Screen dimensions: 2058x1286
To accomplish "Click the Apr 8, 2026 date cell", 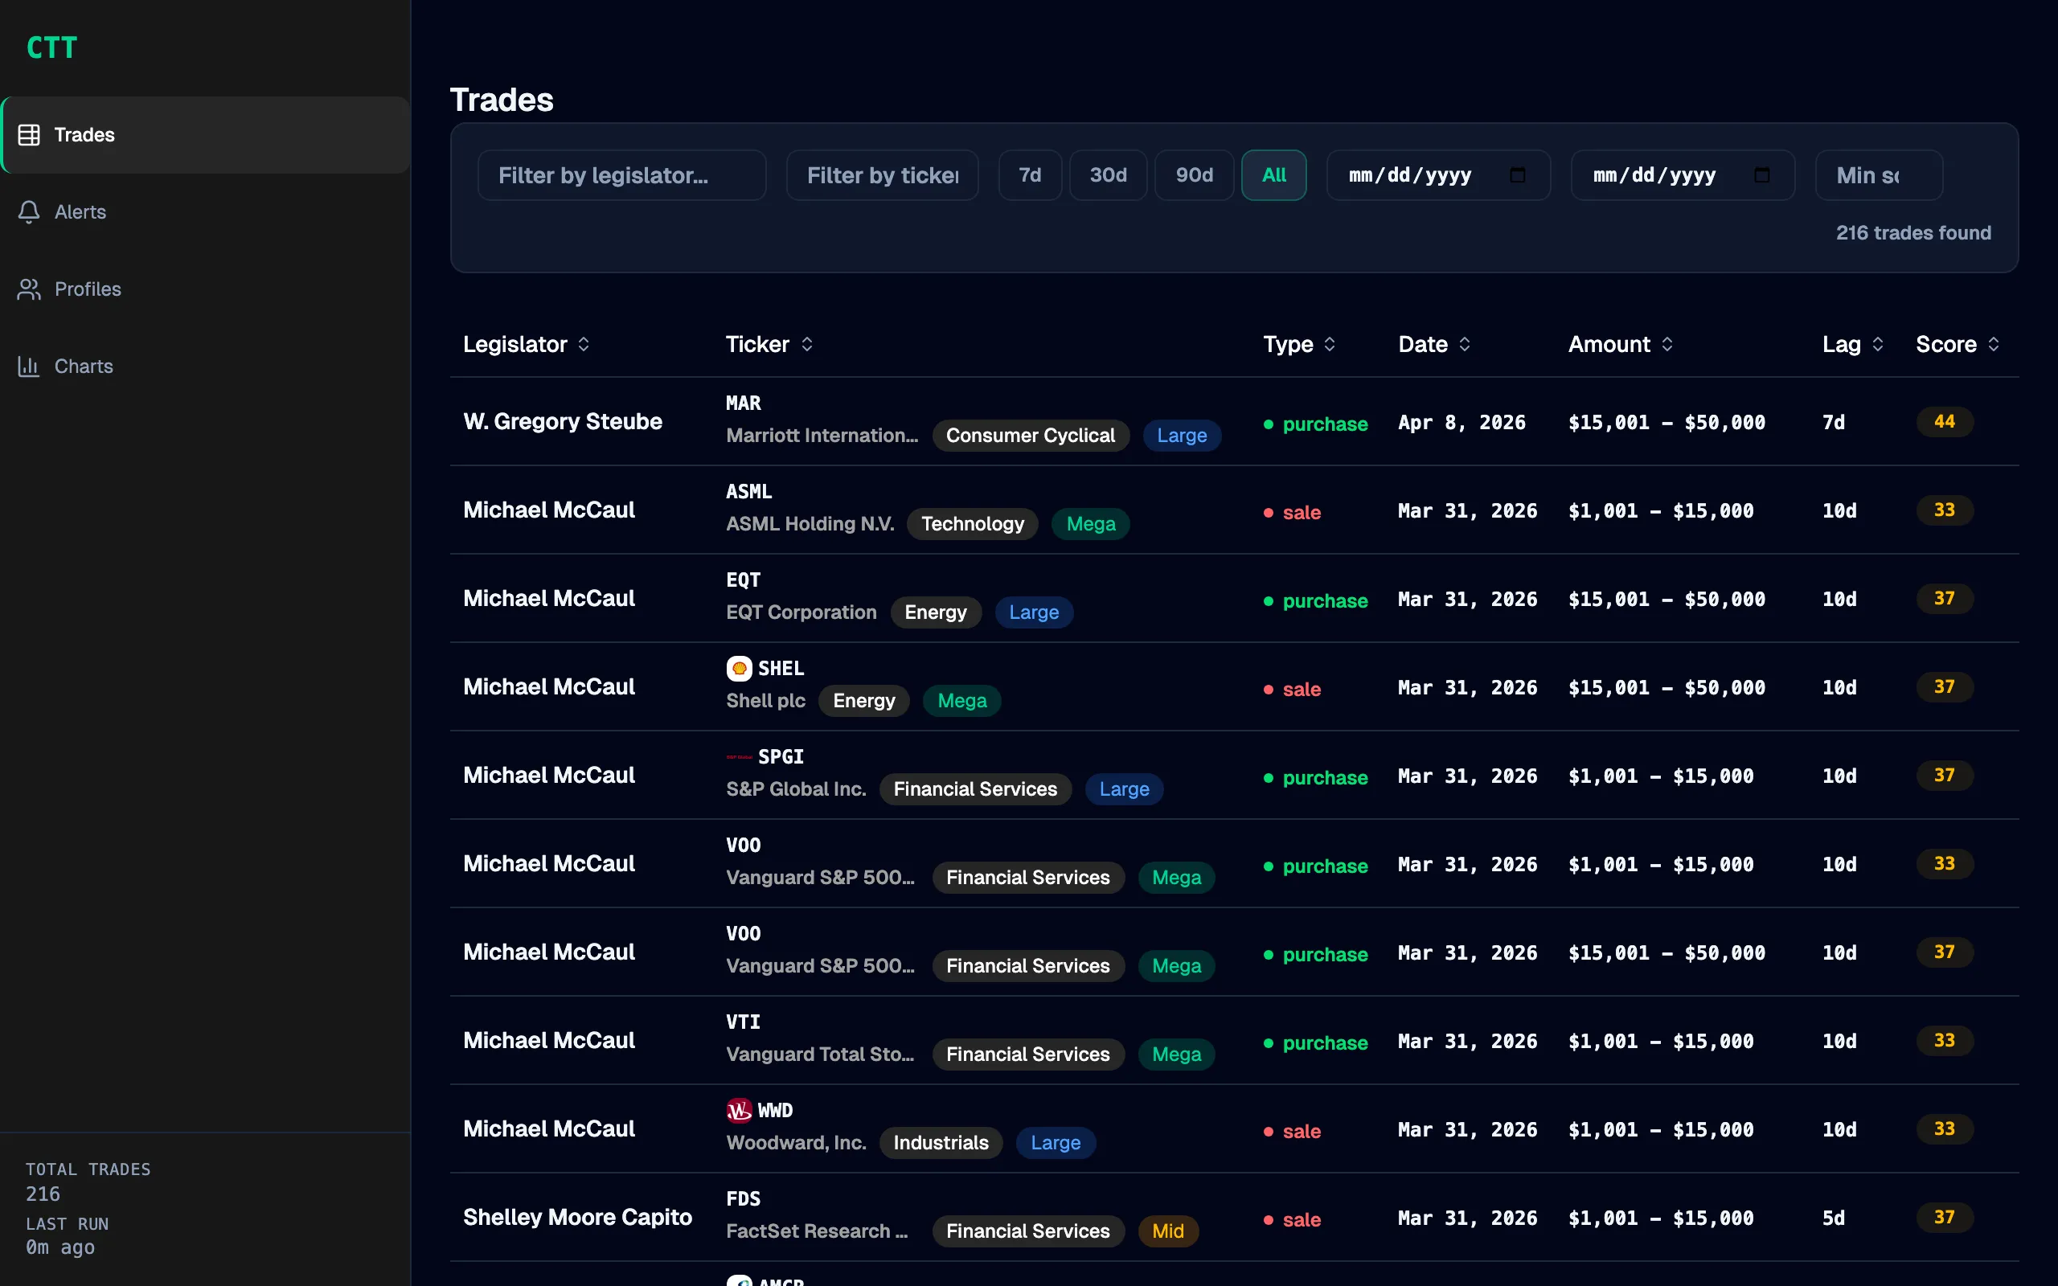I will coord(1461,423).
